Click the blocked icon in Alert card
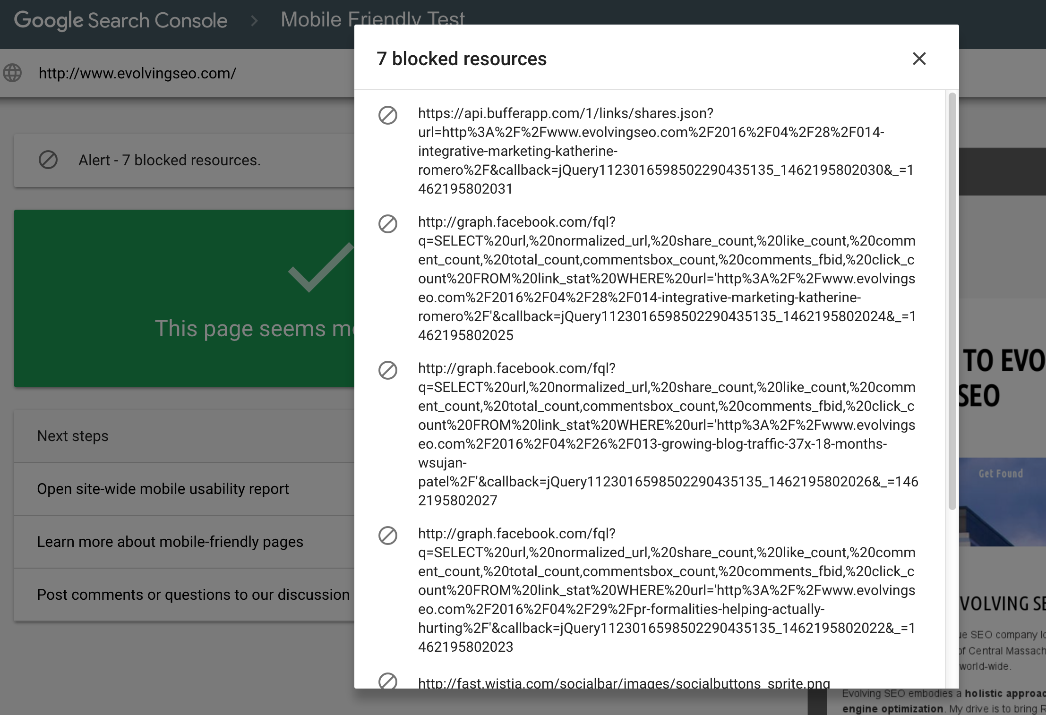Screen dimensions: 1046x715 [48, 160]
